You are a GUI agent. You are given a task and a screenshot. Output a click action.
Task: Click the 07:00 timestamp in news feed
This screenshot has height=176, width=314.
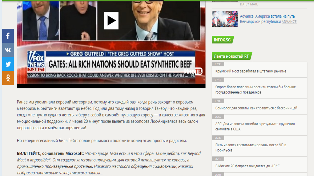[218, 101]
